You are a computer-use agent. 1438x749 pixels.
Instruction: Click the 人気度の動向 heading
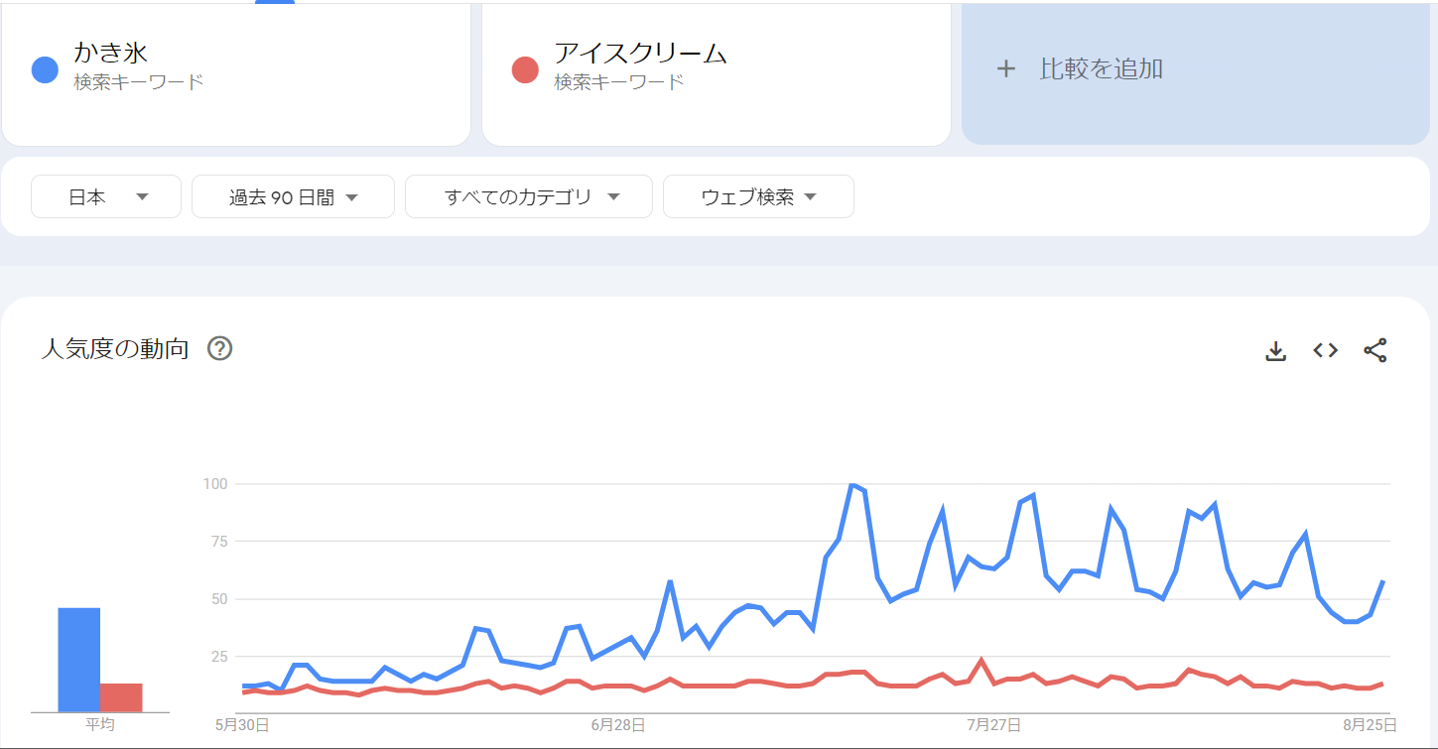click(115, 349)
